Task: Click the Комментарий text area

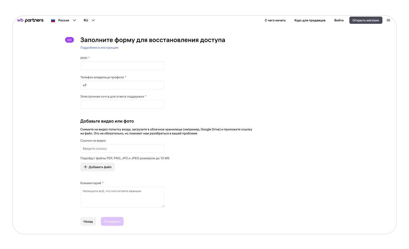Action: tap(122, 197)
